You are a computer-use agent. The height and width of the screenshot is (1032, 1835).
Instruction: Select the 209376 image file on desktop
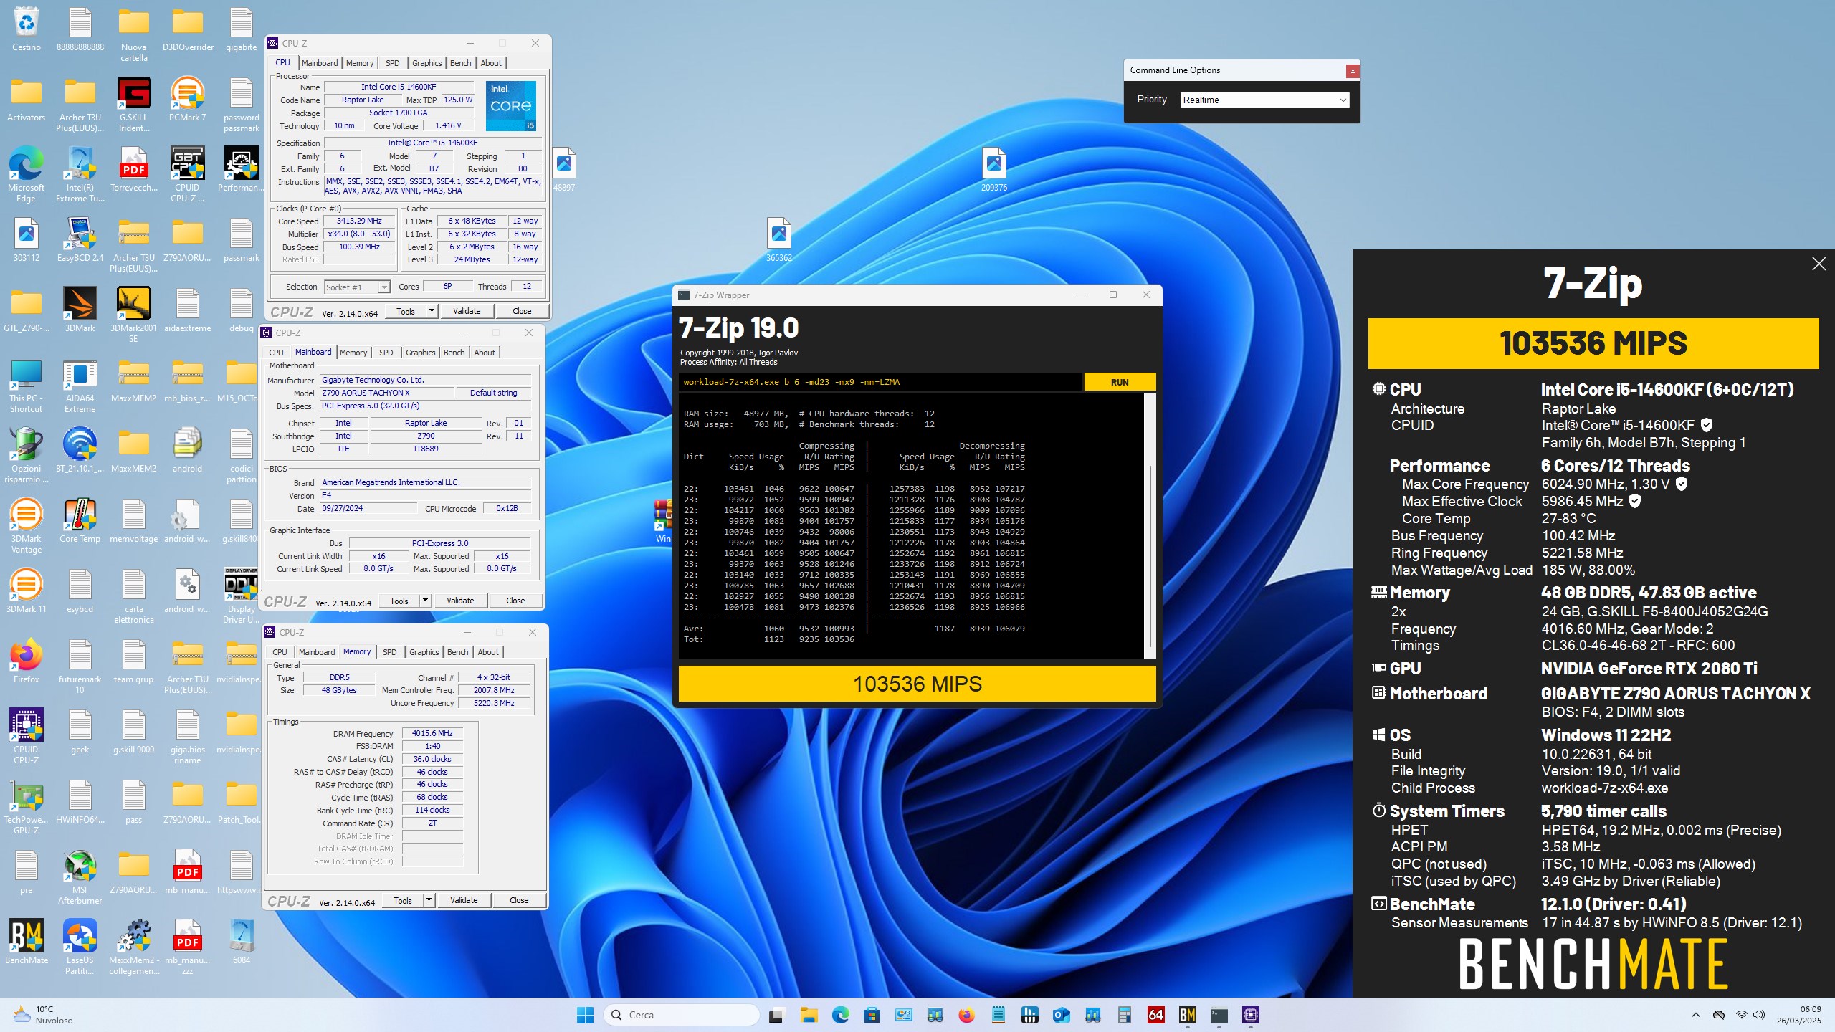pyautogui.click(x=994, y=171)
